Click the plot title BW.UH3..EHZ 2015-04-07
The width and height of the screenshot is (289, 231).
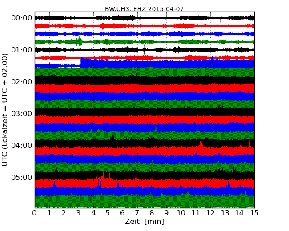click(144, 9)
